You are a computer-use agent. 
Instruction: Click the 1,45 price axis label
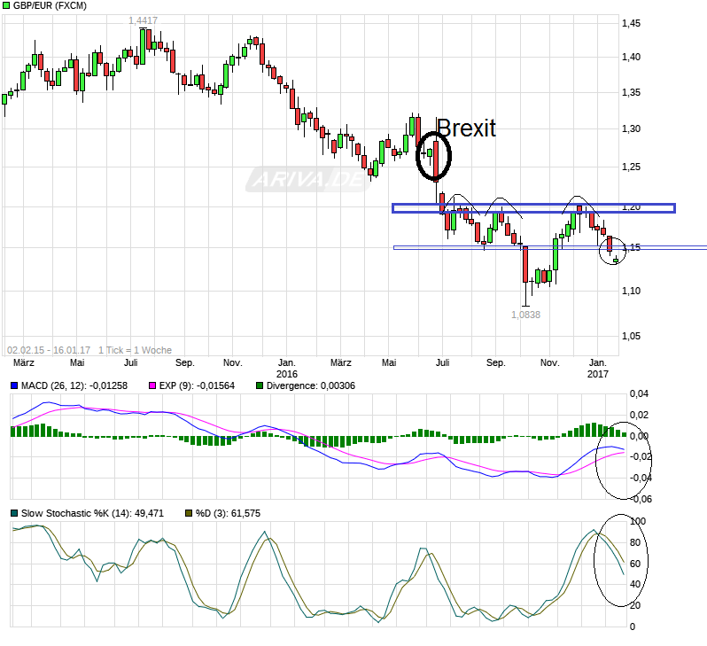coord(631,23)
